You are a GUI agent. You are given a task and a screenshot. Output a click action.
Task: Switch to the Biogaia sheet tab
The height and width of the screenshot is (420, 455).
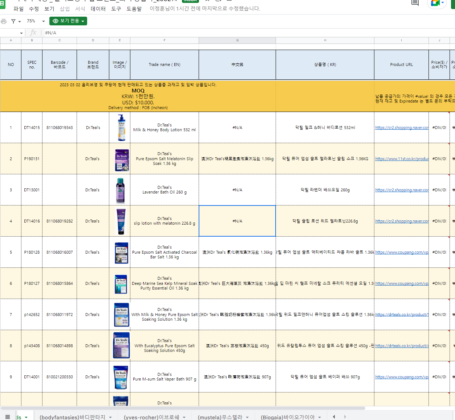click(x=288, y=417)
